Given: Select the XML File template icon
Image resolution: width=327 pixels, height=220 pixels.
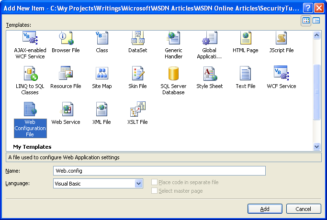Looking at the screenshot, I should click(102, 109).
